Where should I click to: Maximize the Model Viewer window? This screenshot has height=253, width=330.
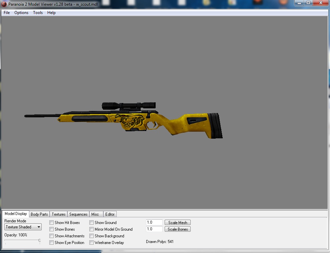point(308,3)
